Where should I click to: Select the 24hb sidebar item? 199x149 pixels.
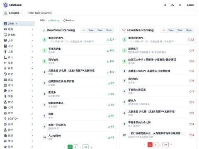(19, 24)
